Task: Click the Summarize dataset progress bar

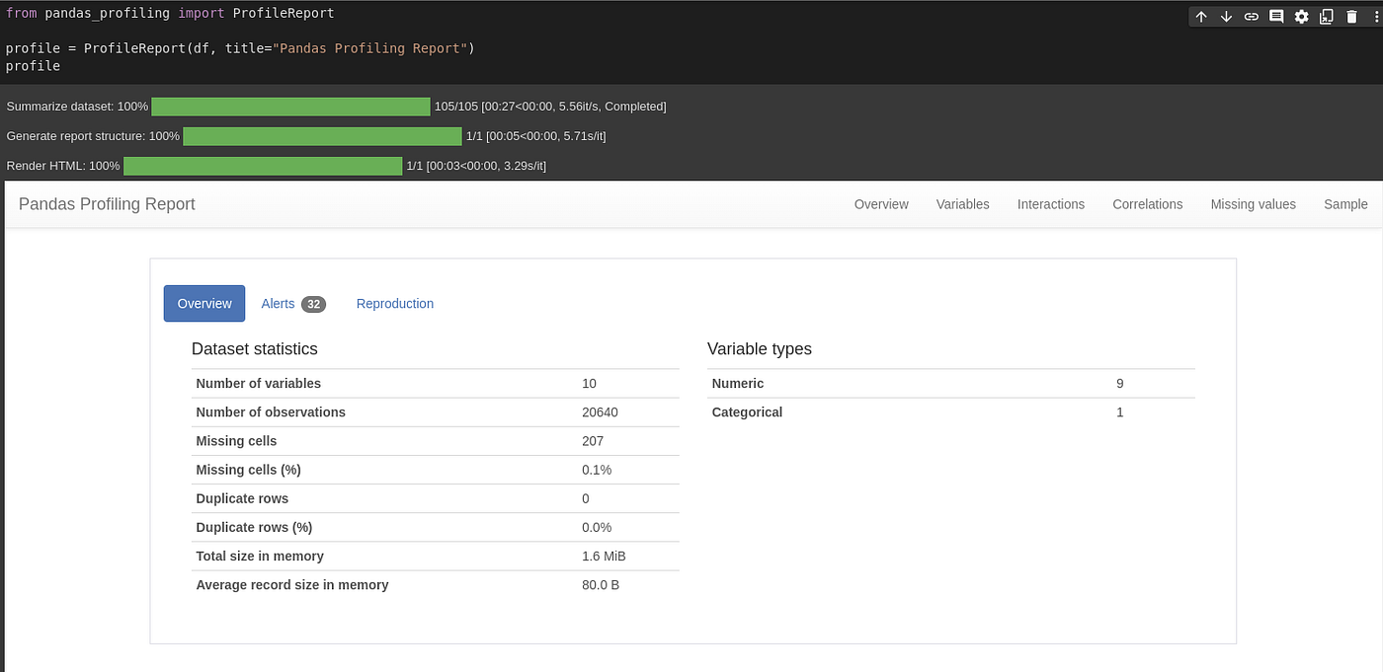Action: 291,106
